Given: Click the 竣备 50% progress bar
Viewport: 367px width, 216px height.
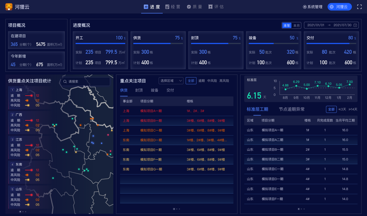Looking at the screenshot, I should (x=274, y=44).
